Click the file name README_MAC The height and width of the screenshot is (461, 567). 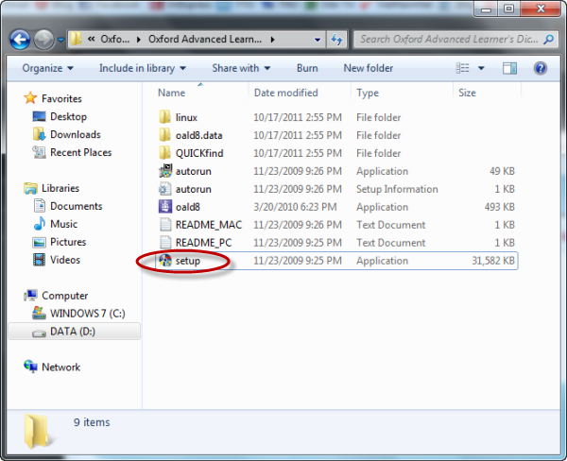pyautogui.click(x=209, y=225)
